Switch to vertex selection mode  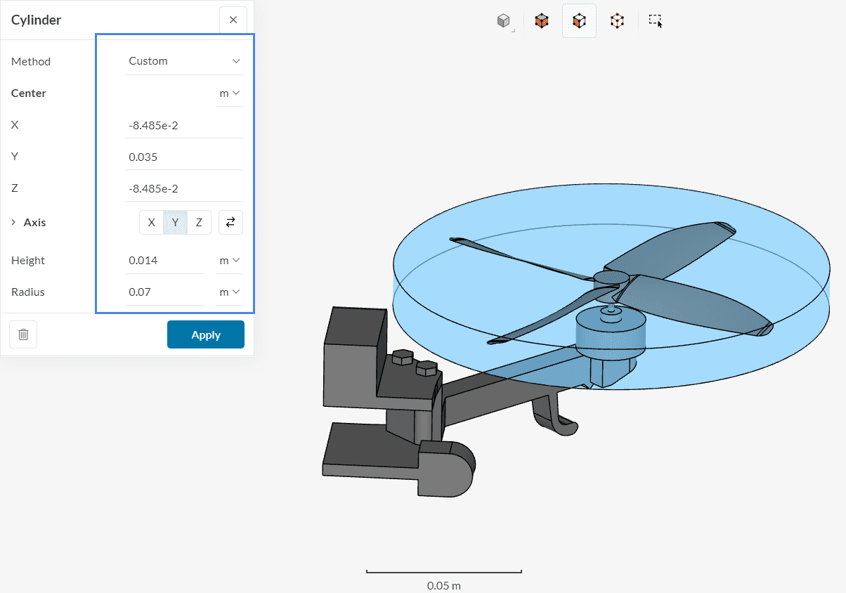tap(617, 20)
